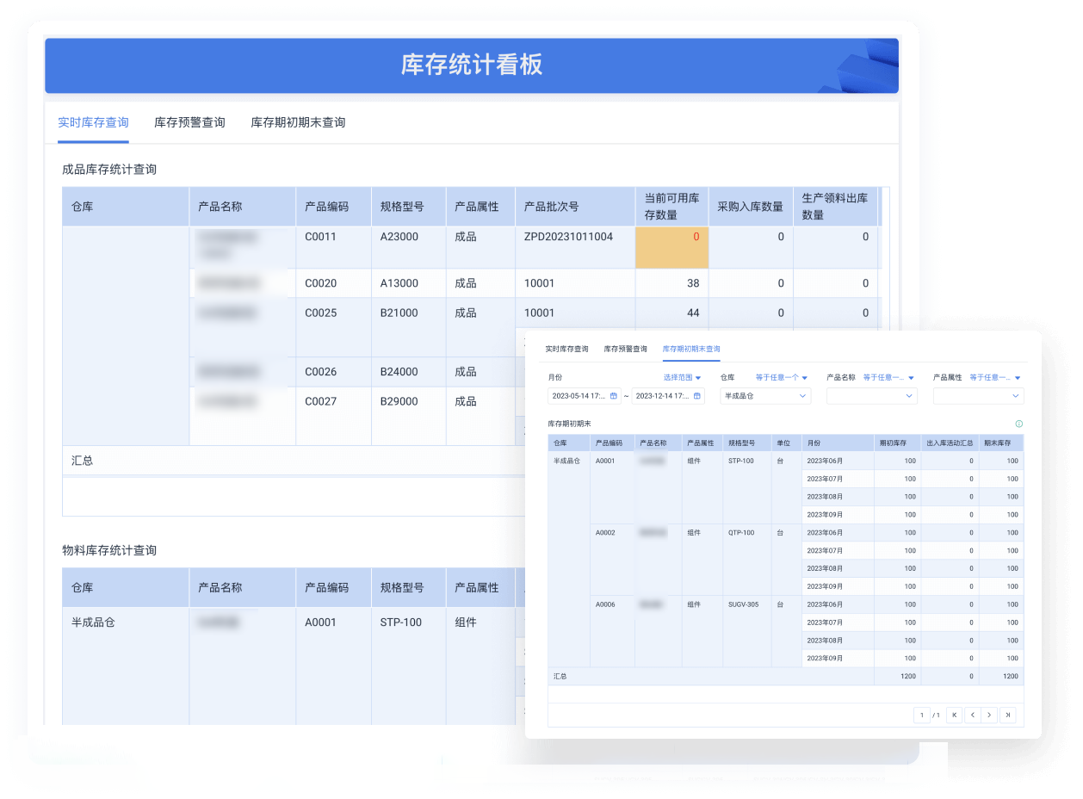
Task: Open calendar icon for start date 2023-05-14
Action: click(614, 396)
